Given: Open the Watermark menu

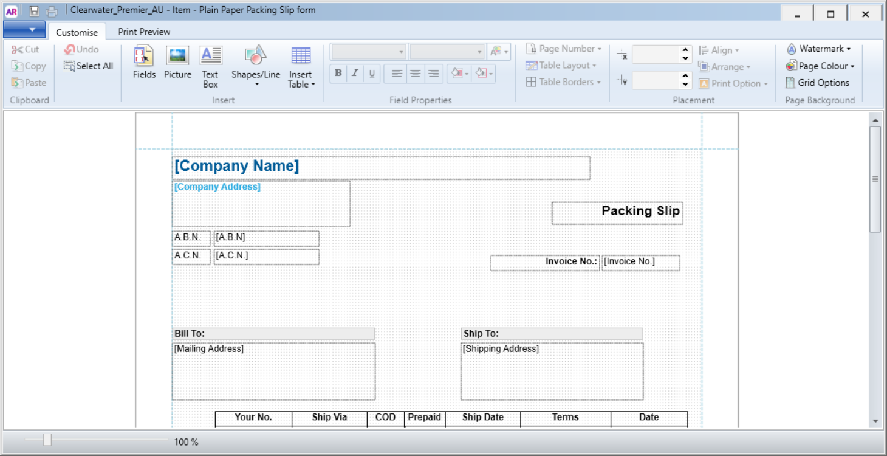Looking at the screenshot, I should (818, 49).
